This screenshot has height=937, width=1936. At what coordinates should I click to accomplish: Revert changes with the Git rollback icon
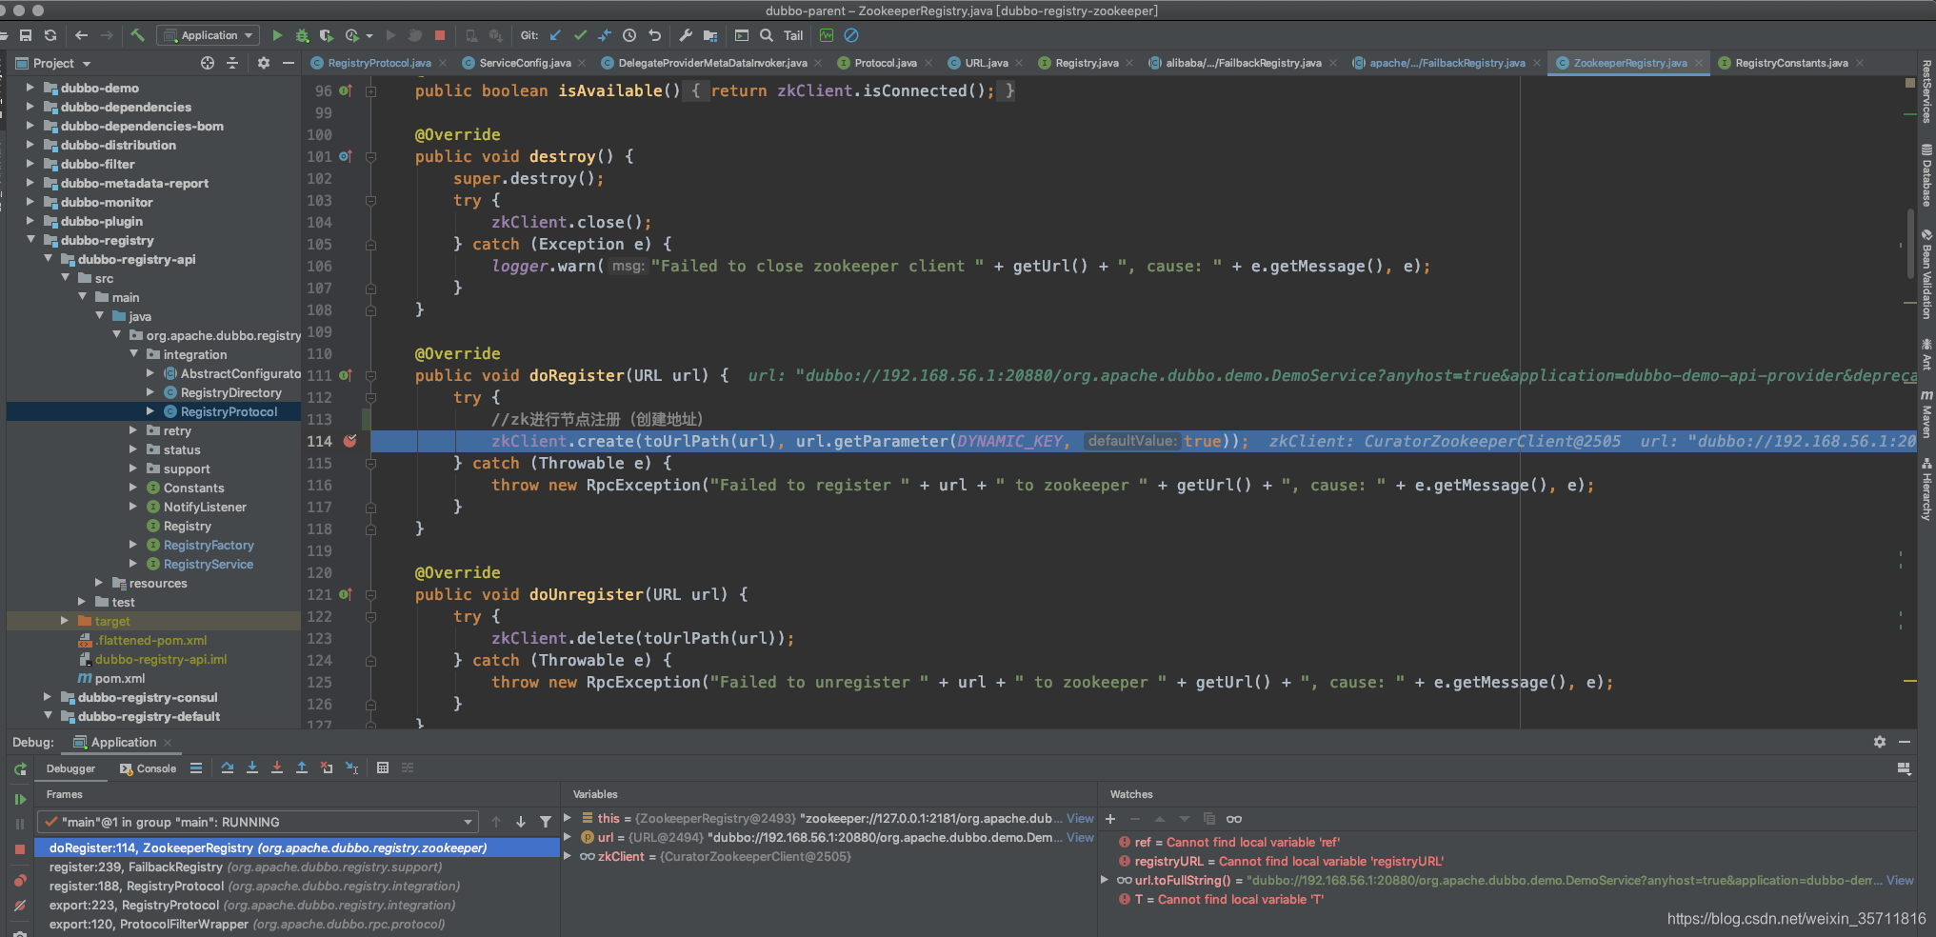click(x=654, y=35)
